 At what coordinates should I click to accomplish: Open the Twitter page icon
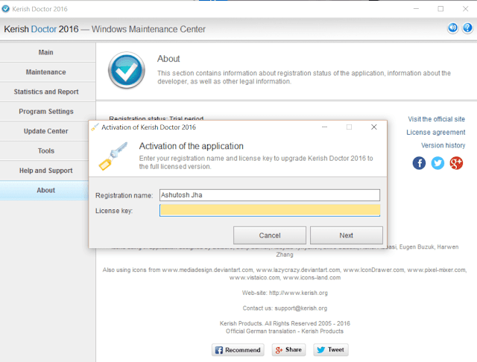437,163
